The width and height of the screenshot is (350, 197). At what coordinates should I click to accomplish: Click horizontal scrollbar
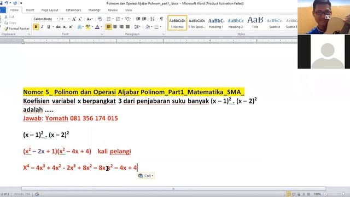click(173, 189)
